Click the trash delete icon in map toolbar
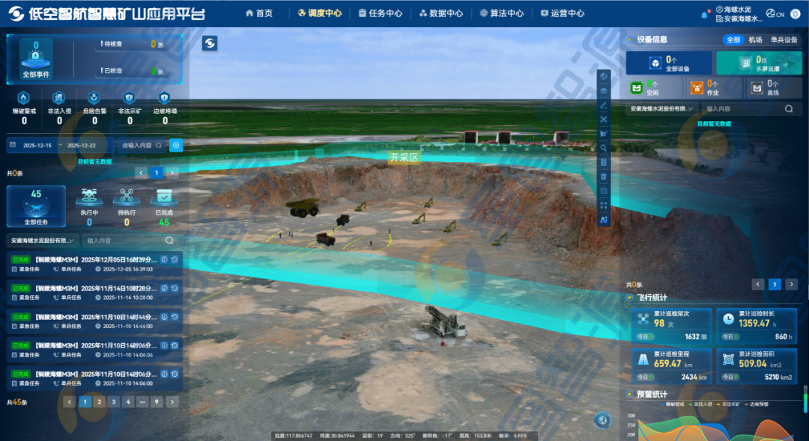This screenshot has width=809, height=441. pos(604,176)
